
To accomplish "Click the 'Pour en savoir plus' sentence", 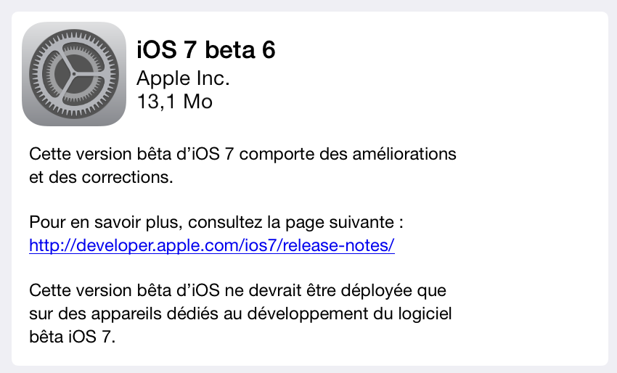I will [x=216, y=222].
